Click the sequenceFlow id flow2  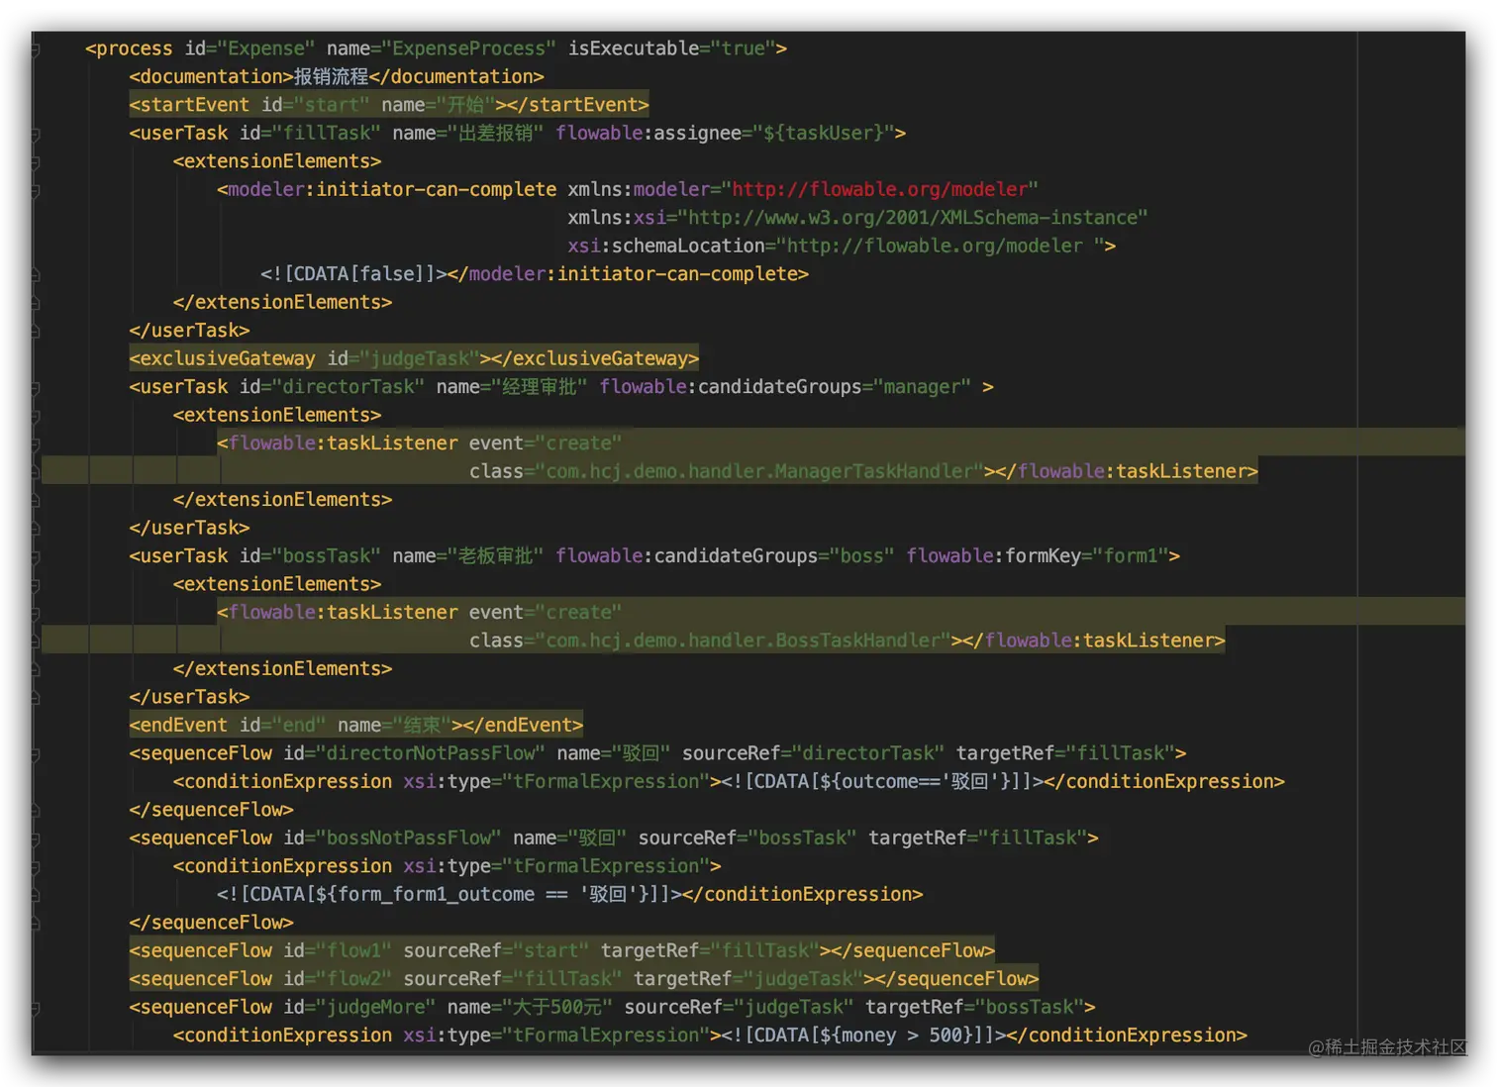point(353,979)
